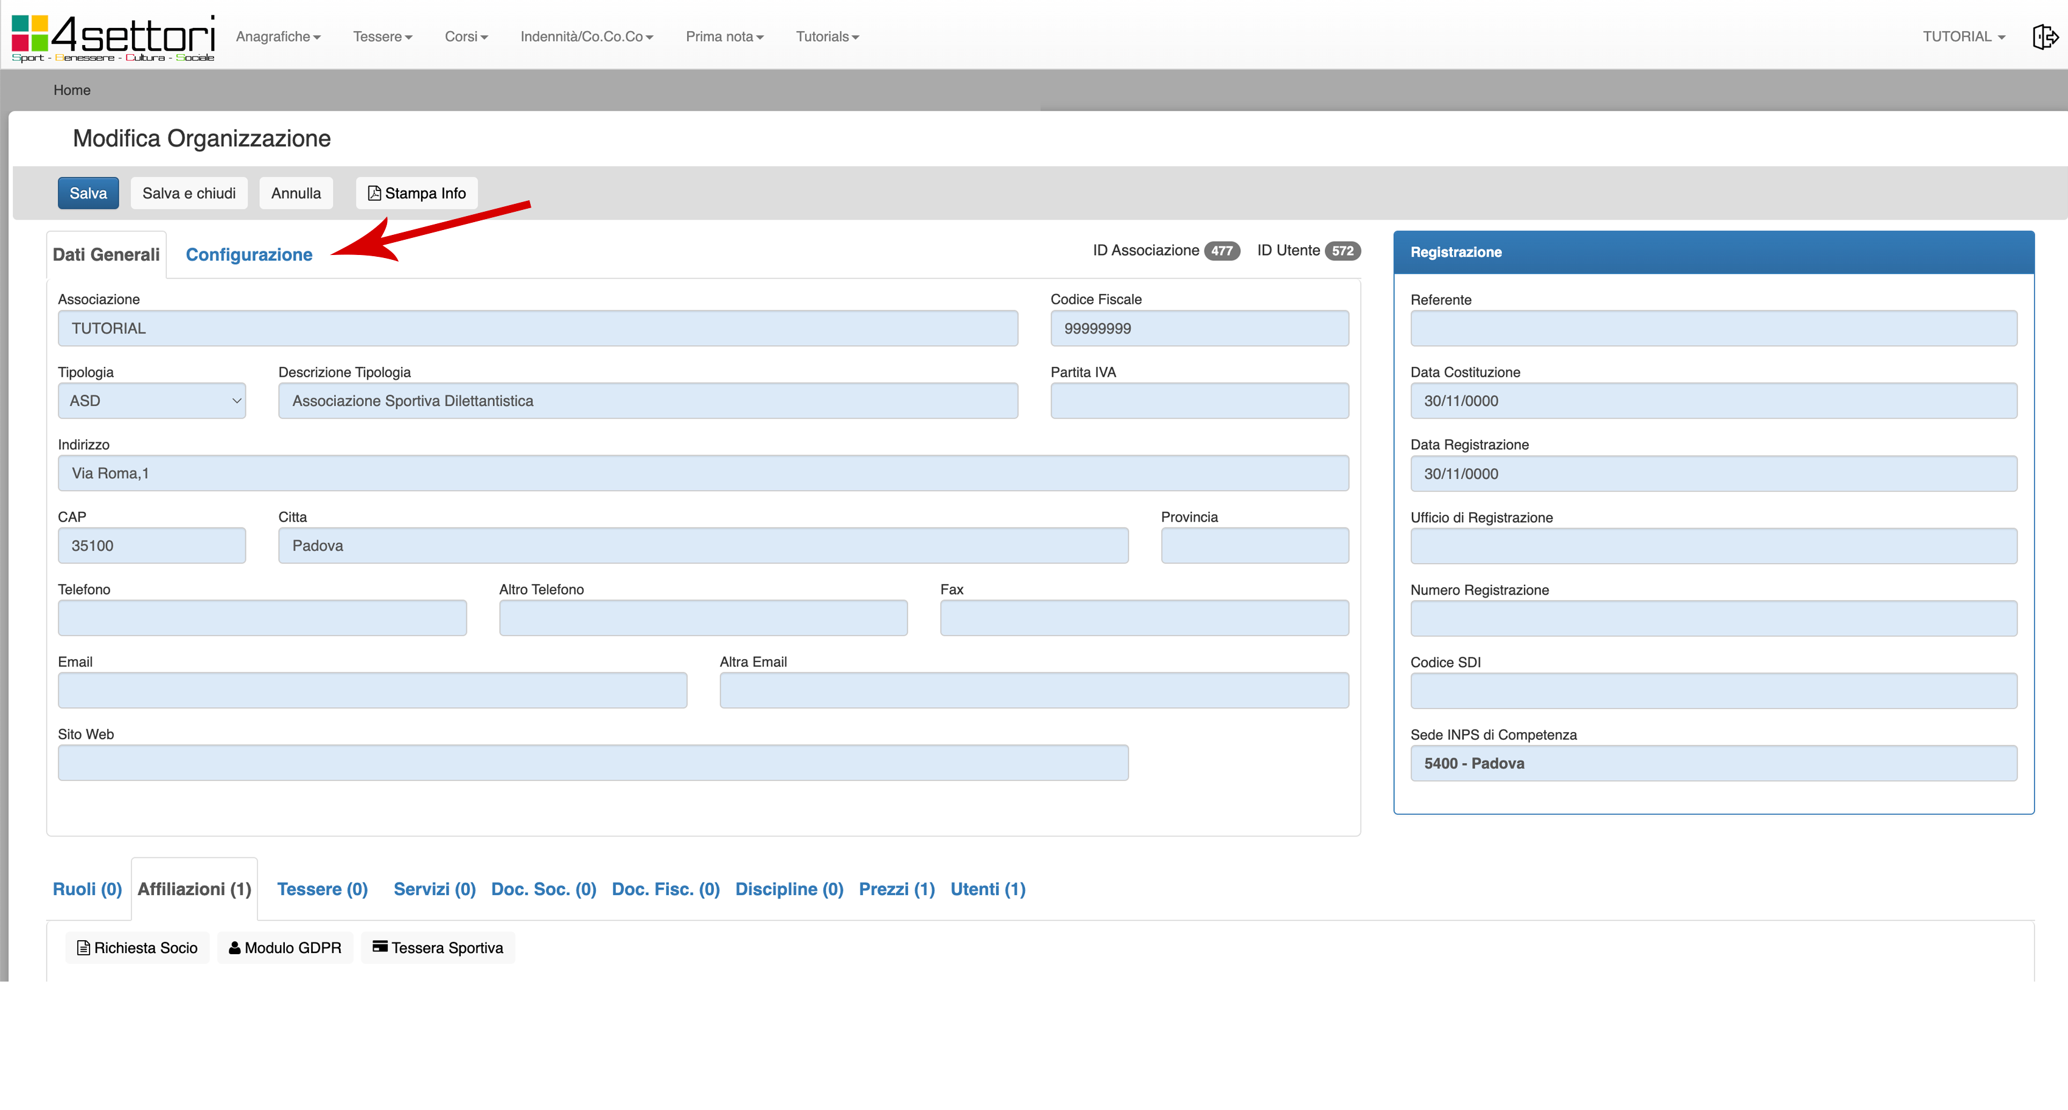This screenshot has height=1110, width=2068.
Task: Click into the Partita IVA field
Action: point(1200,400)
